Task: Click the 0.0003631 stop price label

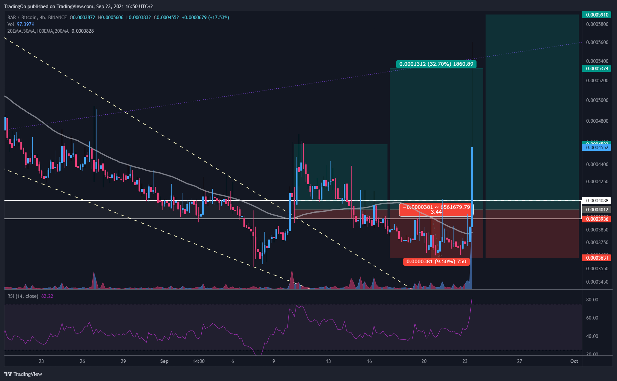Action: tap(597, 258)
